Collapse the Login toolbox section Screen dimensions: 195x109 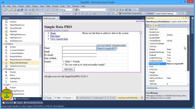point(4,85)
